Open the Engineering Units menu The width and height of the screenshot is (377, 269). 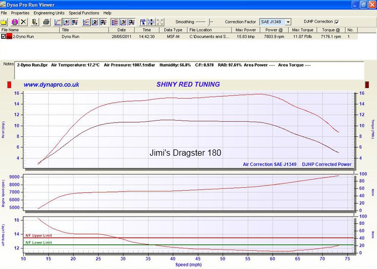tap(49, 13)
